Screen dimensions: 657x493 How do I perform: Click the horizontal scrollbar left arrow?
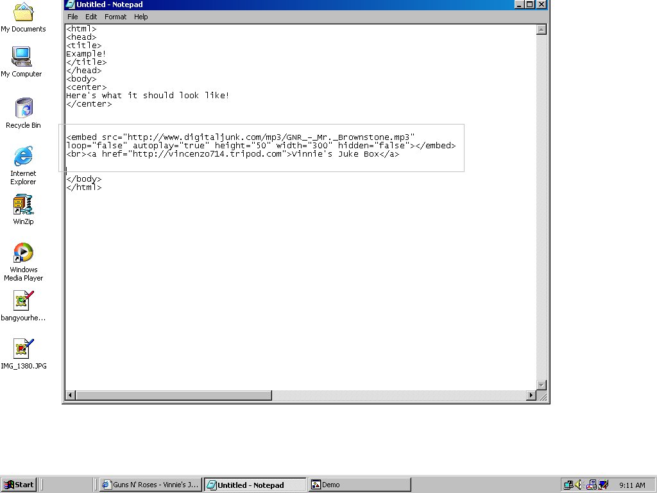pyautogui.click(x=71, y=395)
